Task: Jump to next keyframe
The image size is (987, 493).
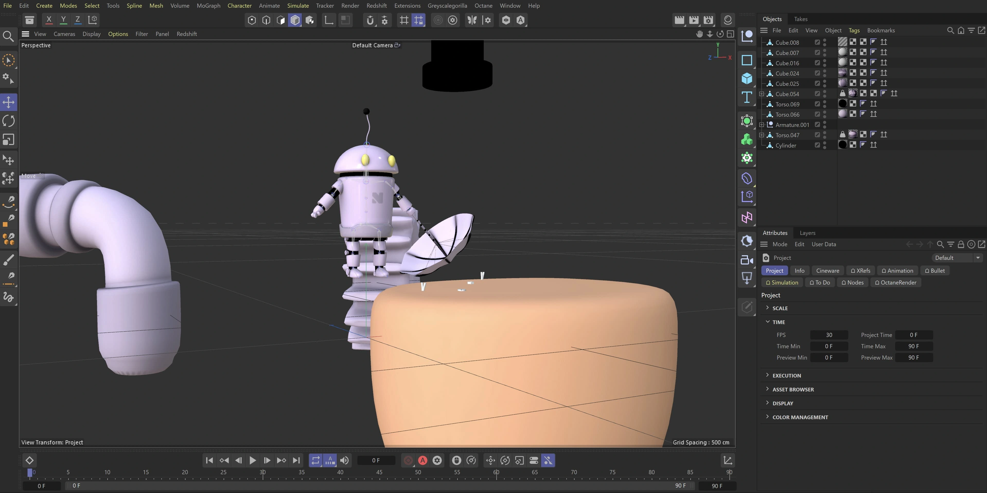Action: tap(281, 460)
